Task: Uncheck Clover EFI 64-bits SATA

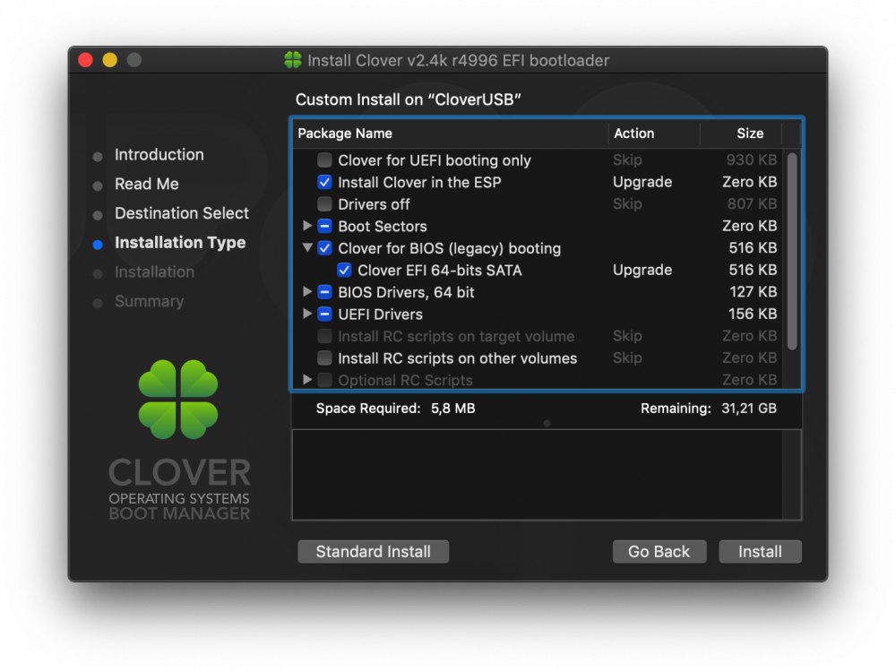Action: tap(344, 271)
